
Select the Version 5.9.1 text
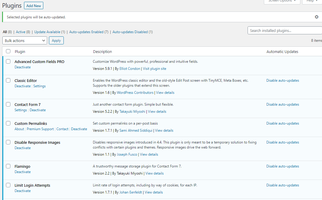coord(102,69)
